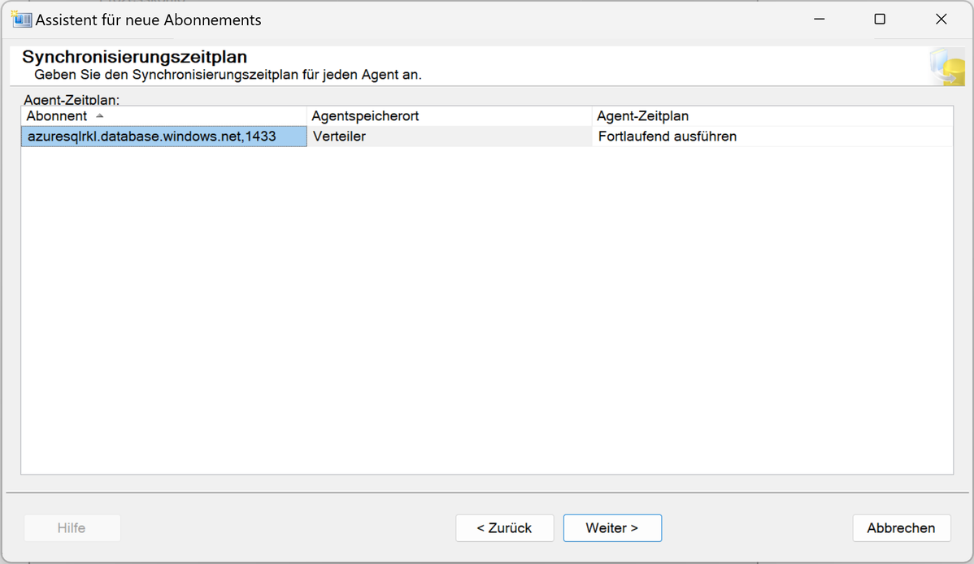Select subscriber azuresqlrkl.database.windows.net,1433

pyautogui.click(x=164, y=137)
